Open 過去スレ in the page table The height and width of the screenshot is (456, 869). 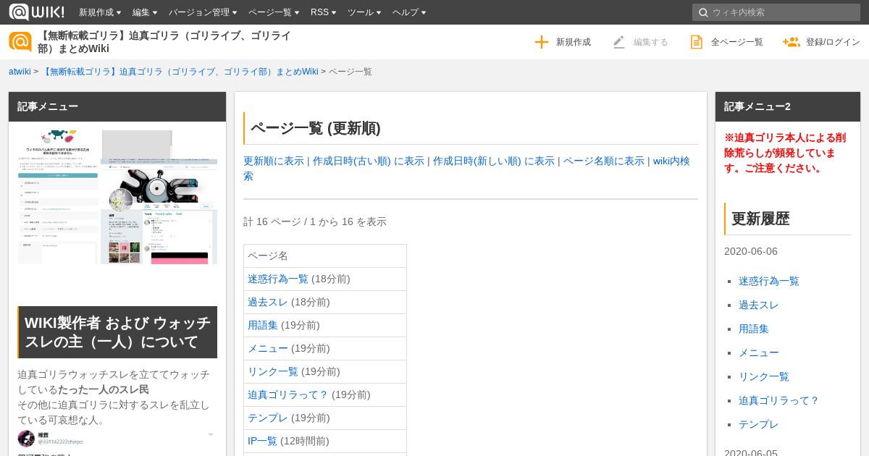tap(268, 302)
